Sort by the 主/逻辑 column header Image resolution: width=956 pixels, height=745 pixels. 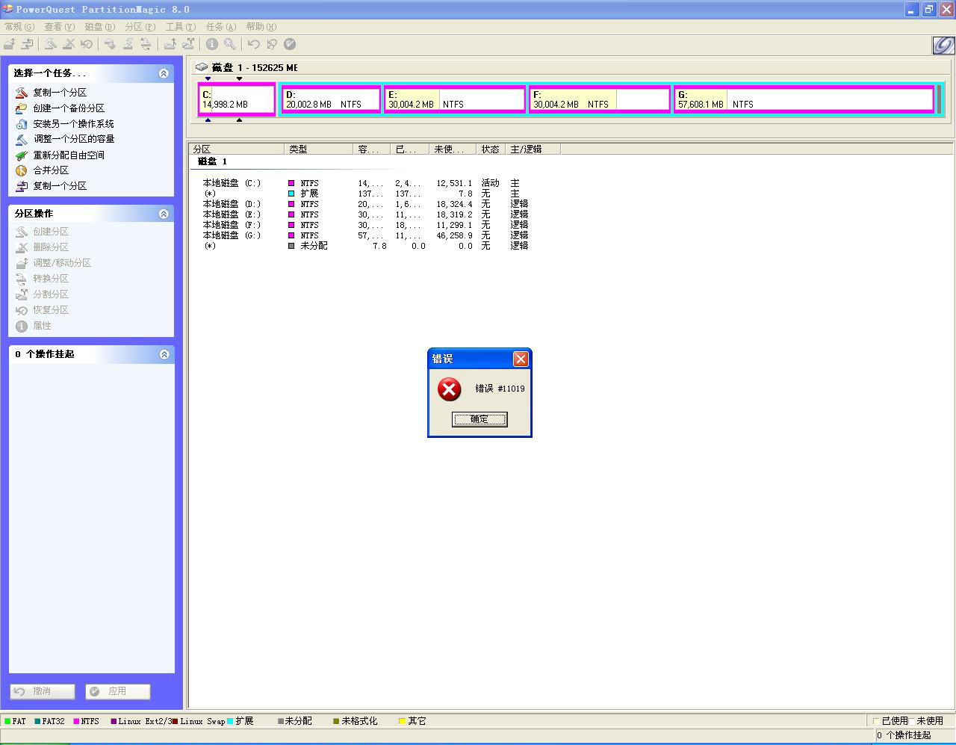(533, 149)
